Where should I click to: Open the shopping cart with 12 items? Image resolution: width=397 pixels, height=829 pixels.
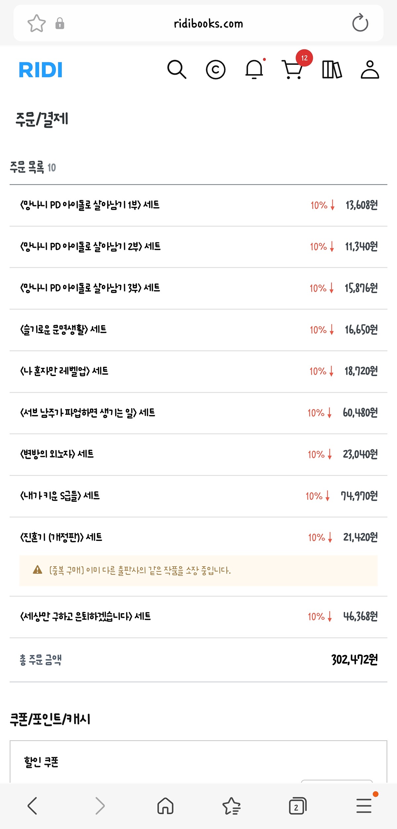293,69
